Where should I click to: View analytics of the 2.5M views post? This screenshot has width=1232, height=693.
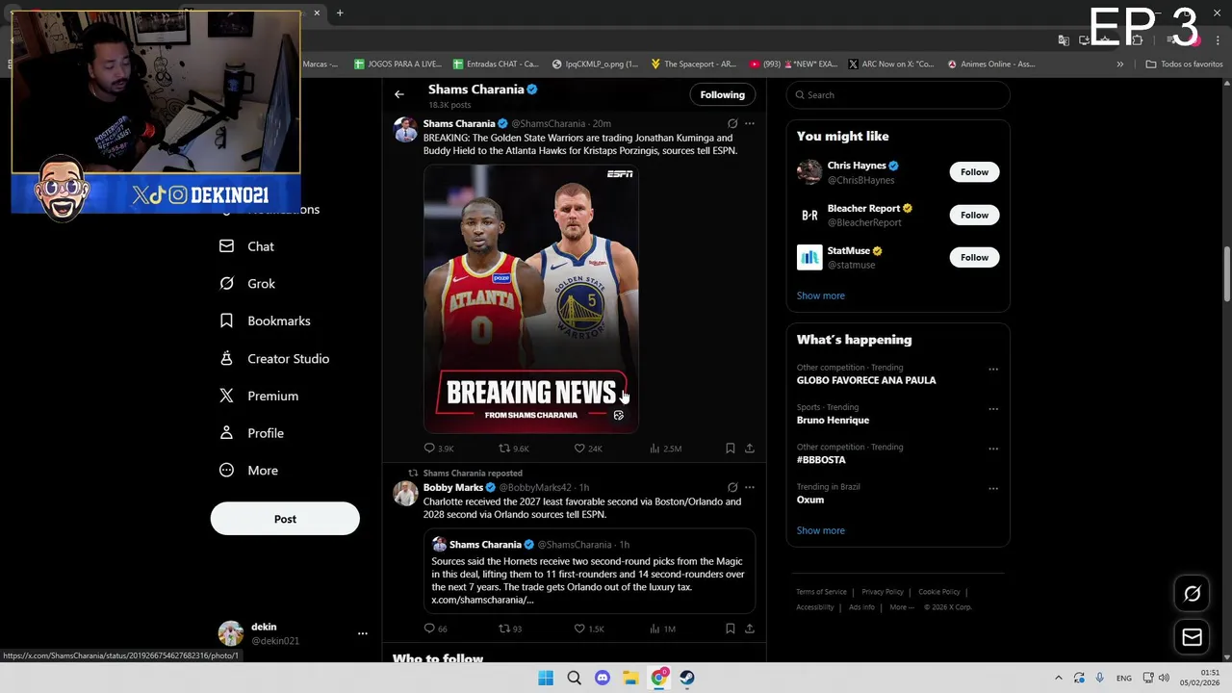(666, 449)
